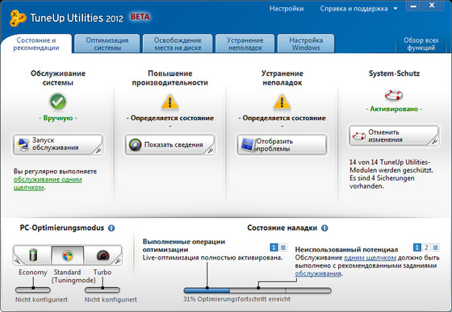
Task: Click the lifebuoy icon under System-Schutz
Action: [x=394, y=94]
